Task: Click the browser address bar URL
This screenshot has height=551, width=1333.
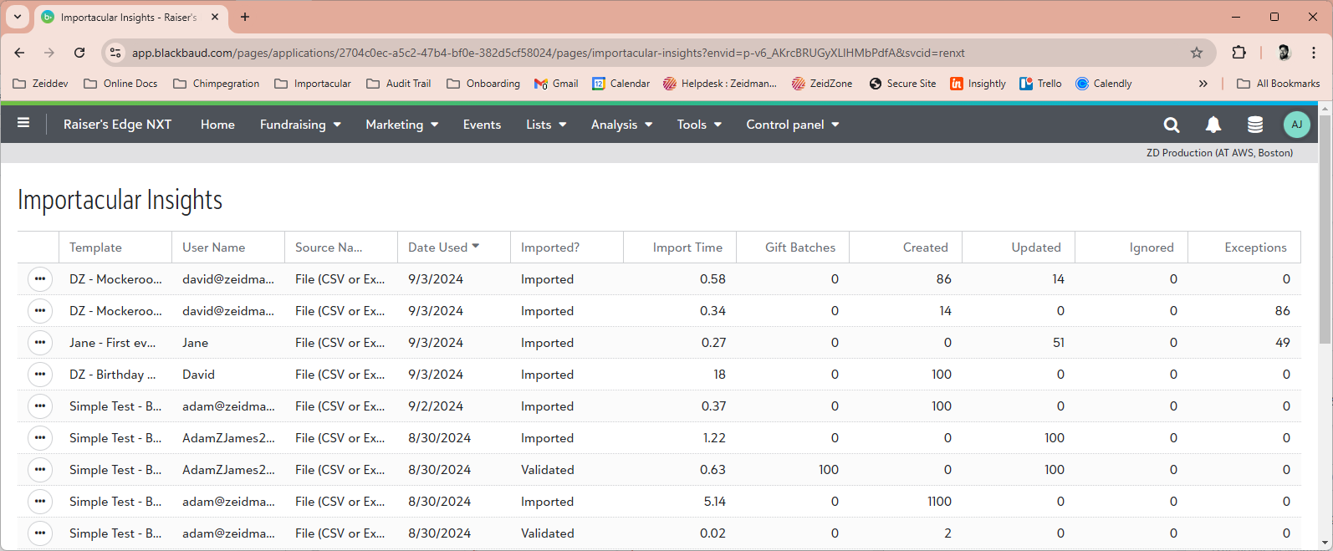Action: point(548,53)
